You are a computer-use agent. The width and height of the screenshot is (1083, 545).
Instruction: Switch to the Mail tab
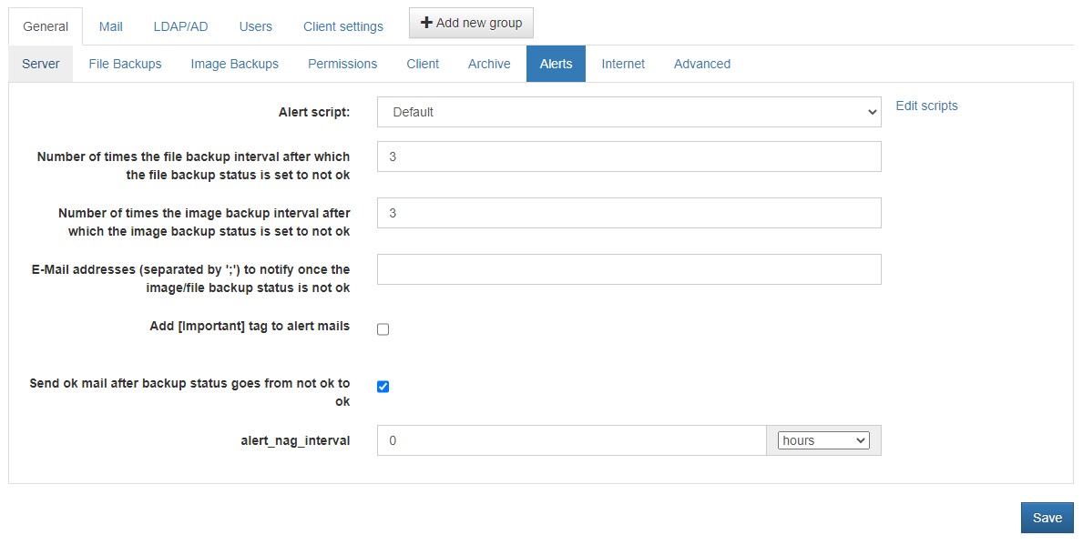click(110, 27)
